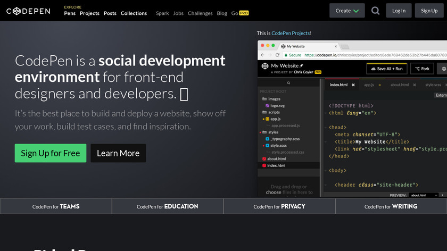The width and height of the screenshot is (447, 251).
Task: Click the Sign Up header button
Action: 429,11
